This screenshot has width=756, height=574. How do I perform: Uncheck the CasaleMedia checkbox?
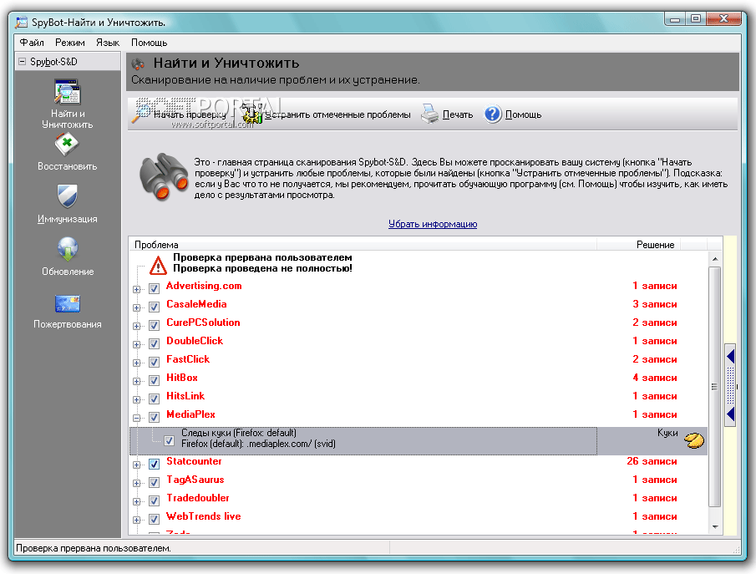(154, 307)
